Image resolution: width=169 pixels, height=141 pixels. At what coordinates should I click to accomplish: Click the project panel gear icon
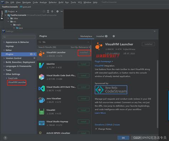[x=57, y=11]
